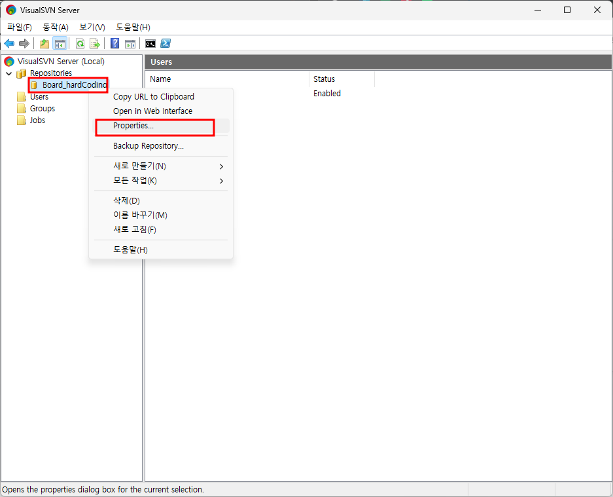Viewport: 613px width, 497px height.
Task: Expand the 새로 만들기(N) submenu
Action: (161, 166)
